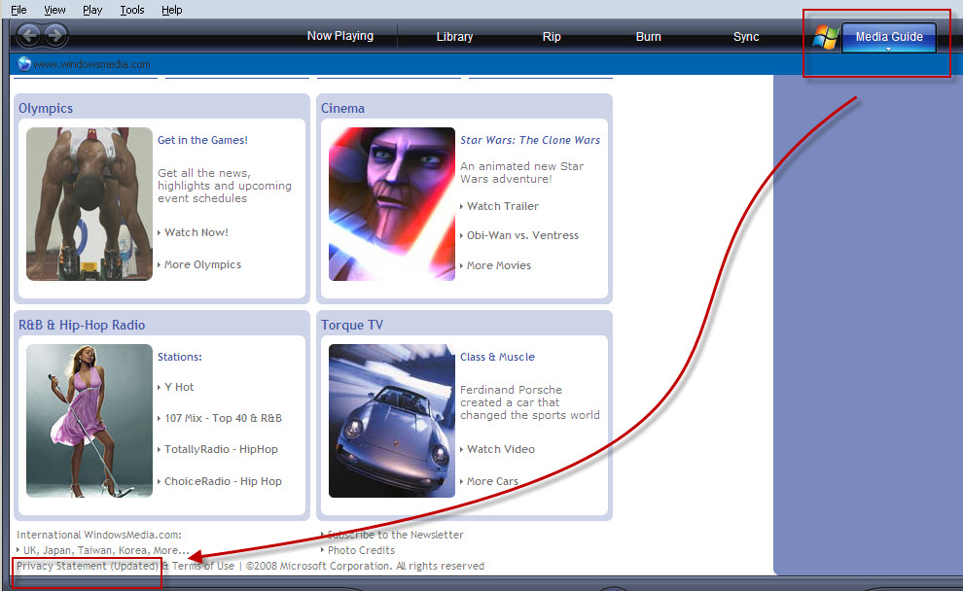Click the Olympics 'Watch Now!' link
This screenshot has width=963, height=591.
click(196, 232)
